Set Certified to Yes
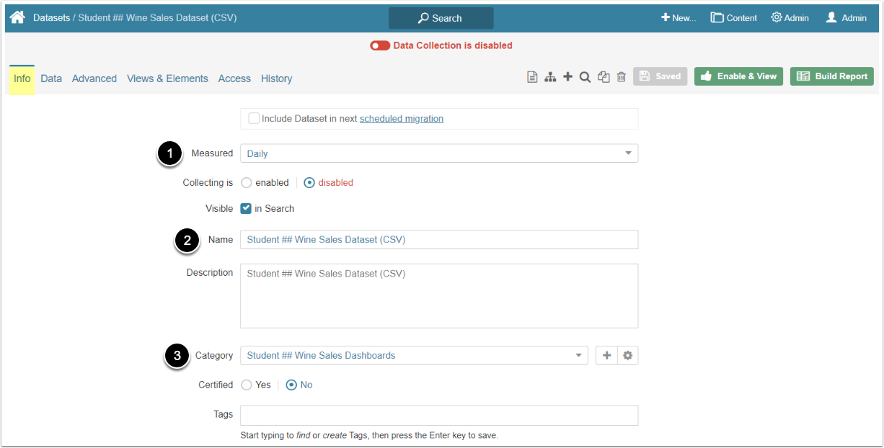884x448 pixels. (247, 385)
